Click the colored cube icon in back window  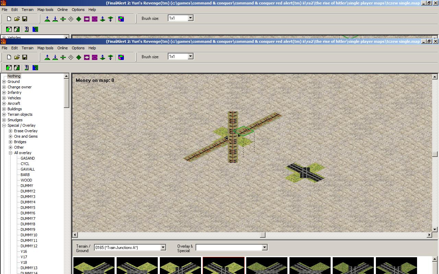(121, 19)
